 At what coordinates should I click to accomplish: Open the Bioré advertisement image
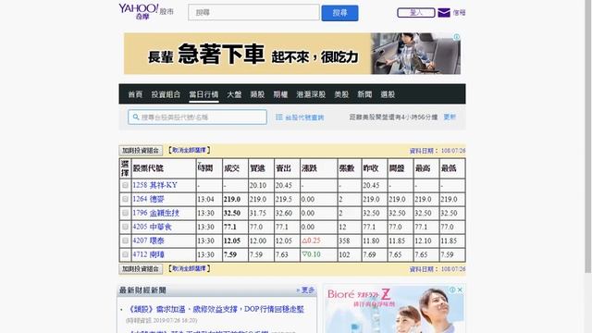point(395,309)
